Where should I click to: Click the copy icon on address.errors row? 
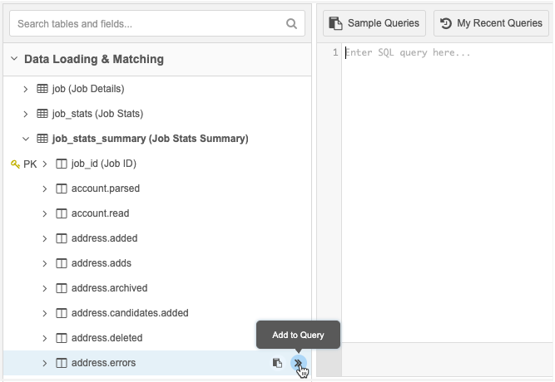pyautogui.click(x=277, y=363)
